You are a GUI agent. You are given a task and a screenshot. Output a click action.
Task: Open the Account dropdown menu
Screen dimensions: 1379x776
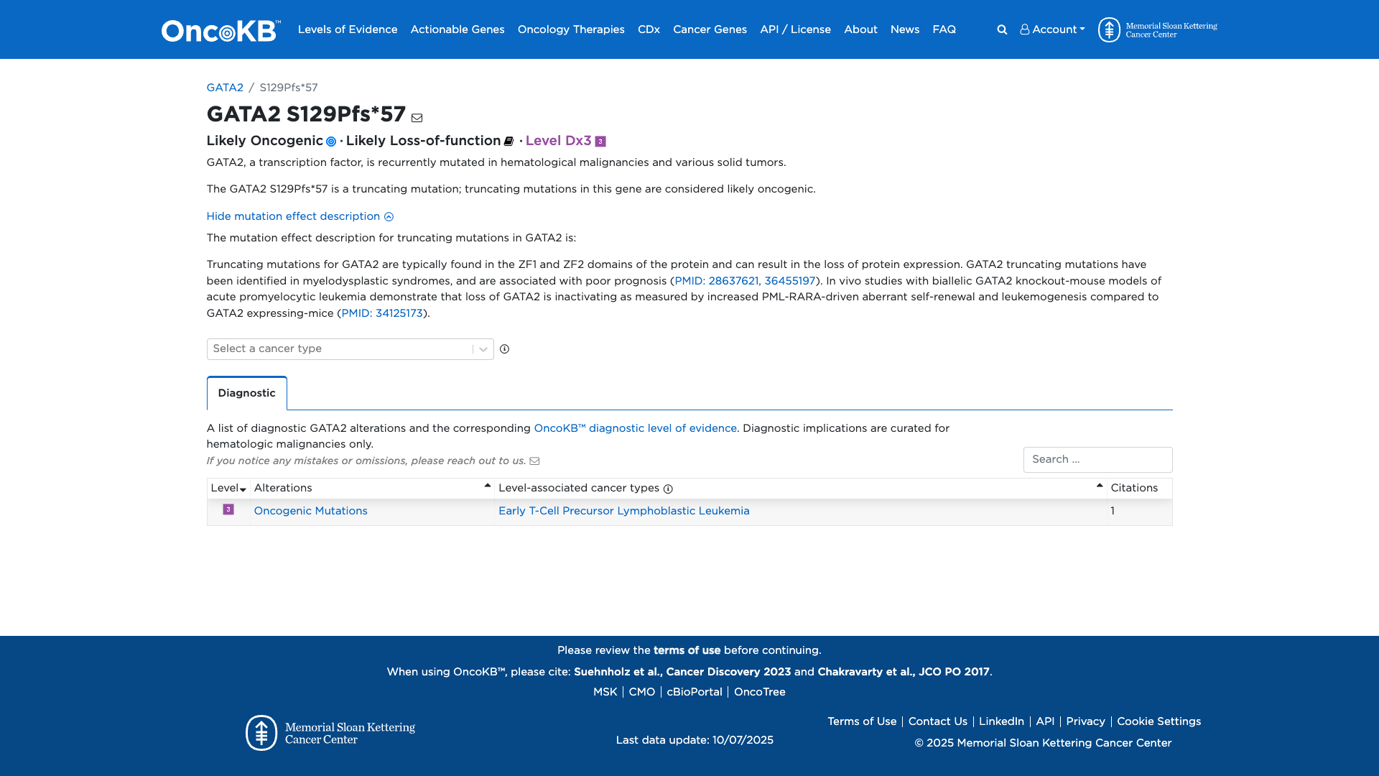pyautogui.click(x=1052, y=29)
